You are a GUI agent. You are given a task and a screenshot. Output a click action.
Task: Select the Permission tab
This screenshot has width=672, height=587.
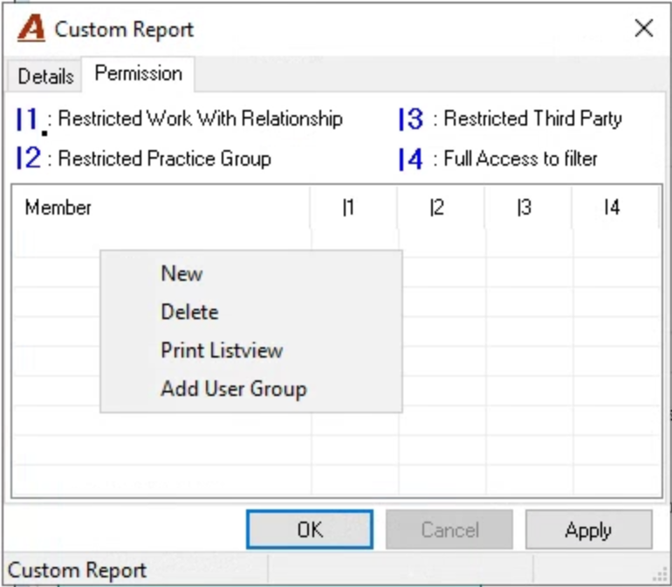138,73
